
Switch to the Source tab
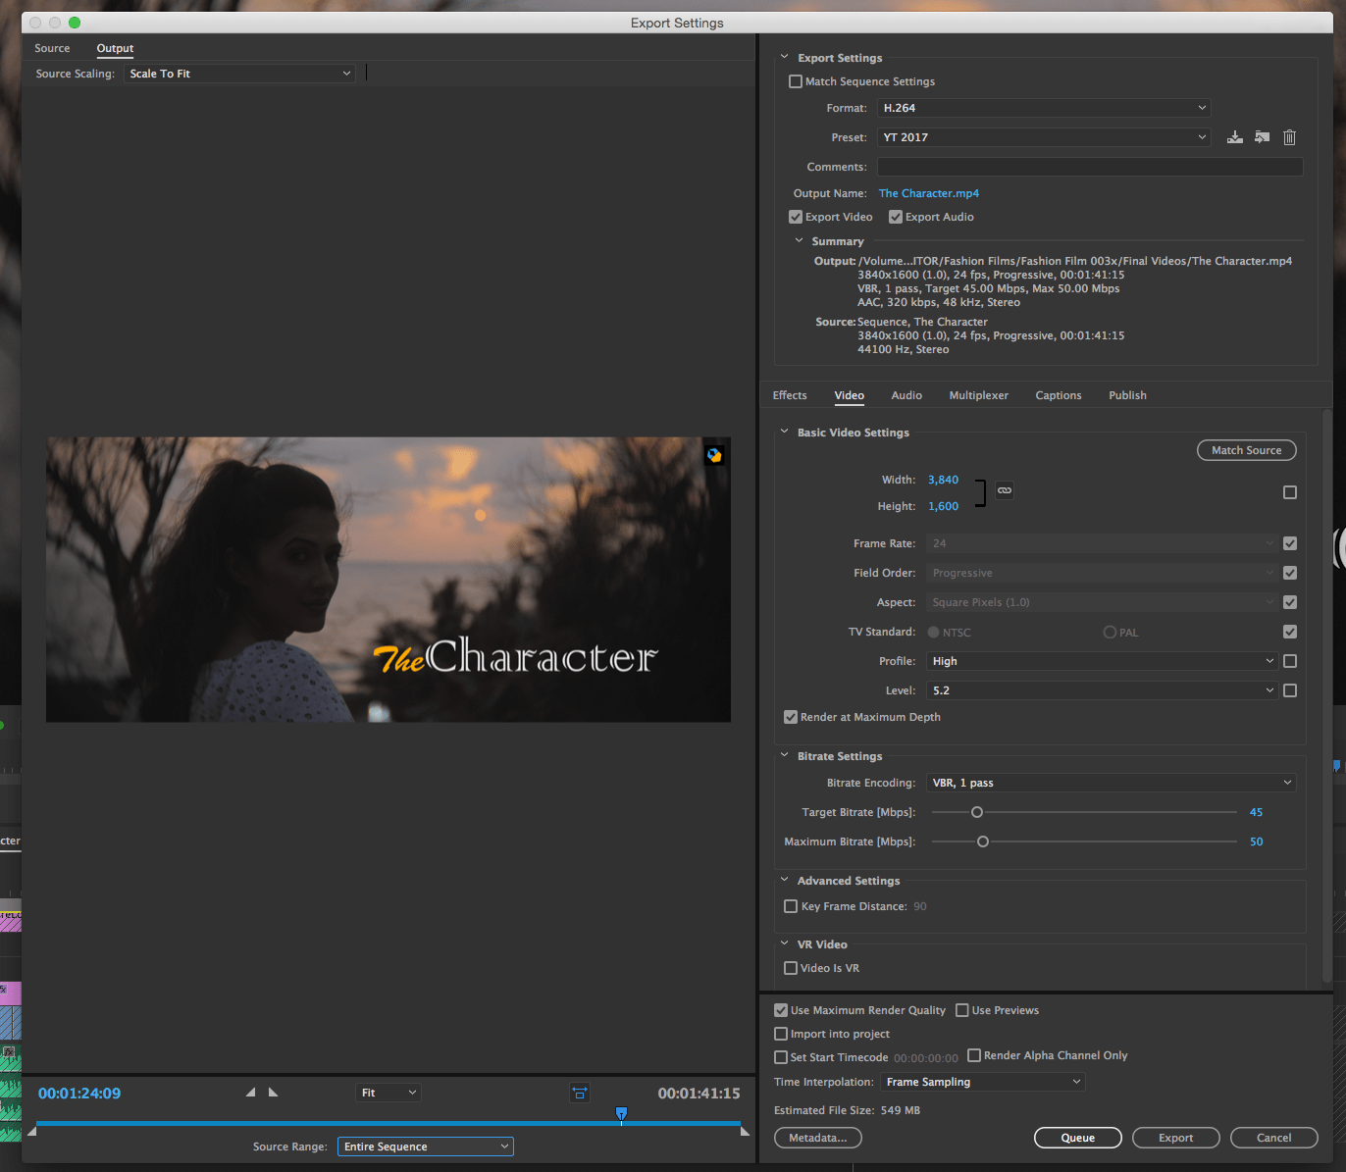pos(52,48)
